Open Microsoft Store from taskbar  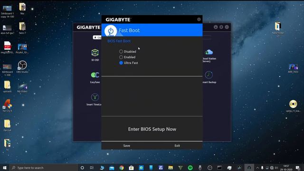(131, 168)
